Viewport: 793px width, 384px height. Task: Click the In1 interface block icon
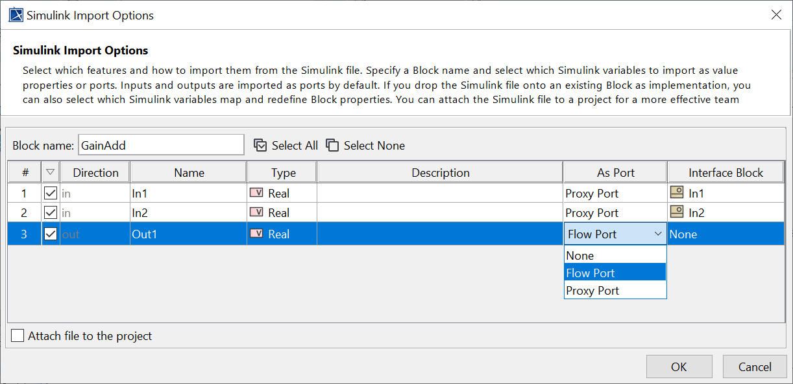[677, 193]
